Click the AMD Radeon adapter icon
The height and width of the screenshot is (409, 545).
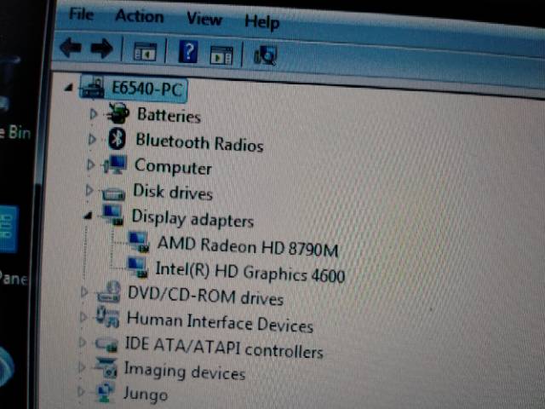click(x=139, y=242)
